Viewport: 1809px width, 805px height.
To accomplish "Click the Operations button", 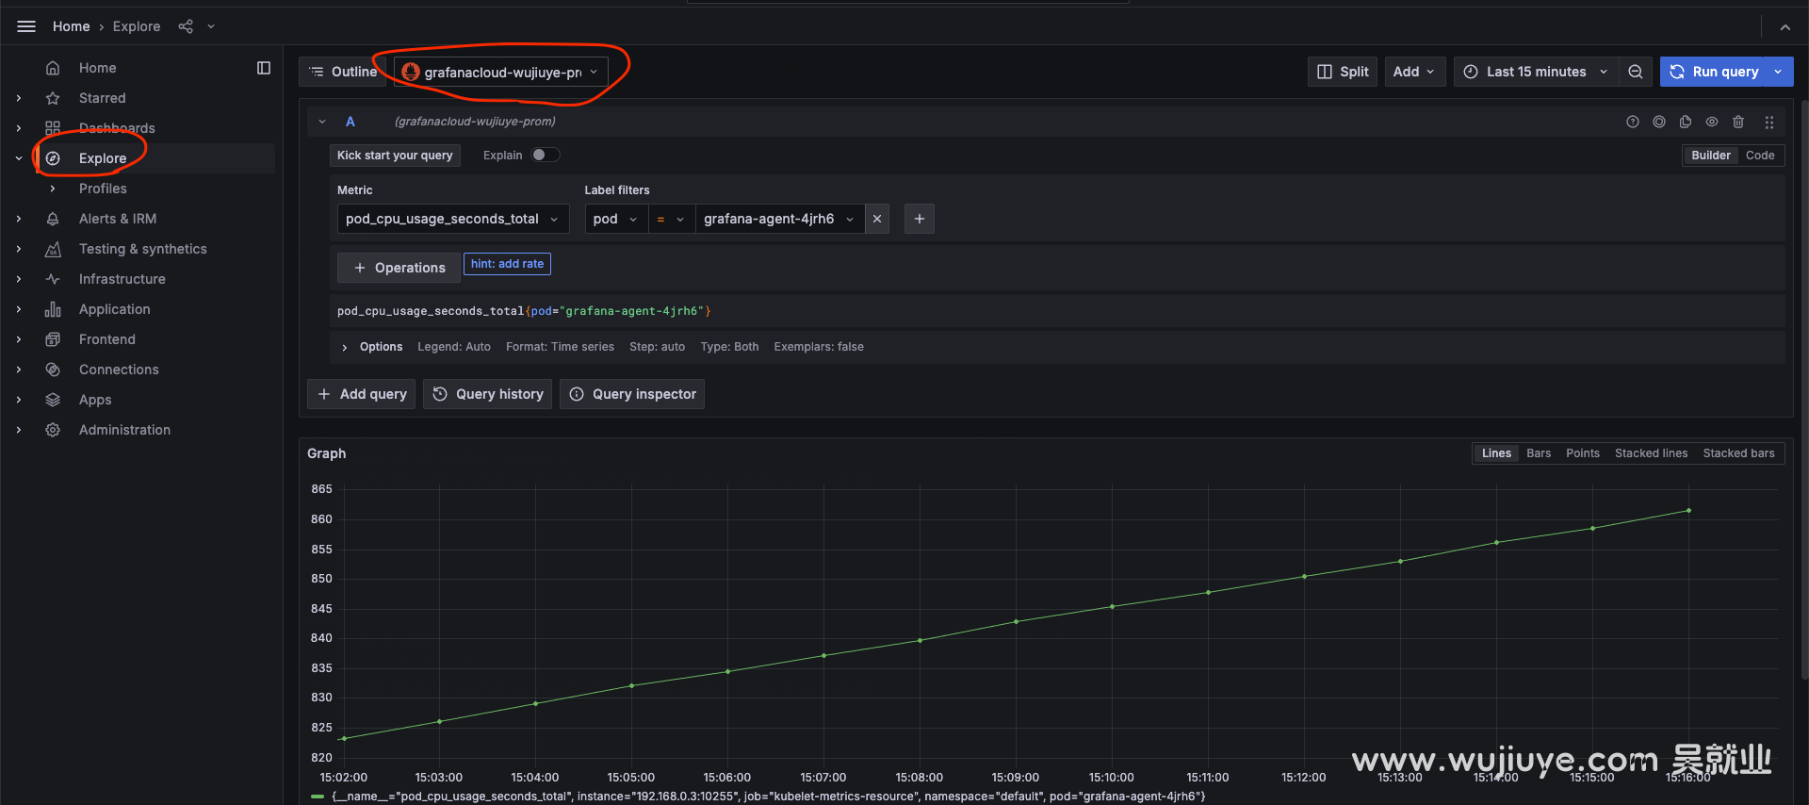I will coord(399,268).
